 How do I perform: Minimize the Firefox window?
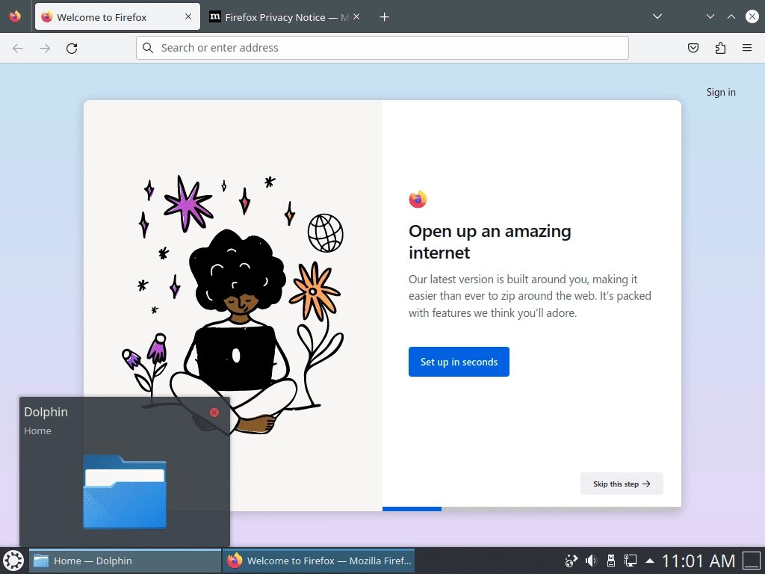click(710, 16)
